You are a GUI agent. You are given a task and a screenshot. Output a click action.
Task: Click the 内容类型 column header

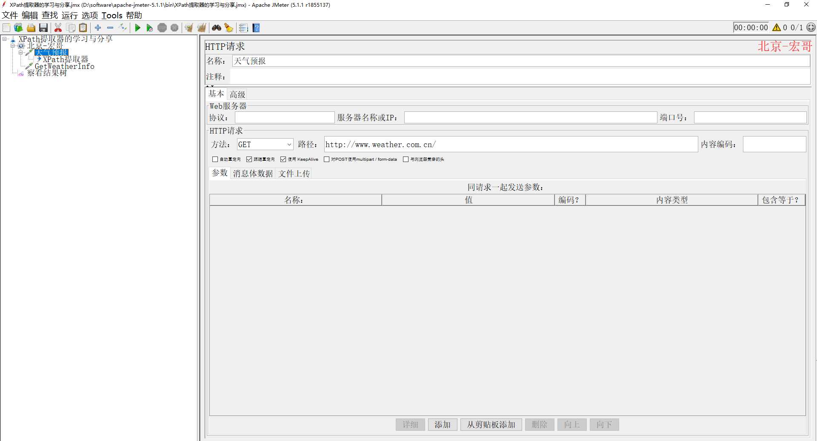671,200
